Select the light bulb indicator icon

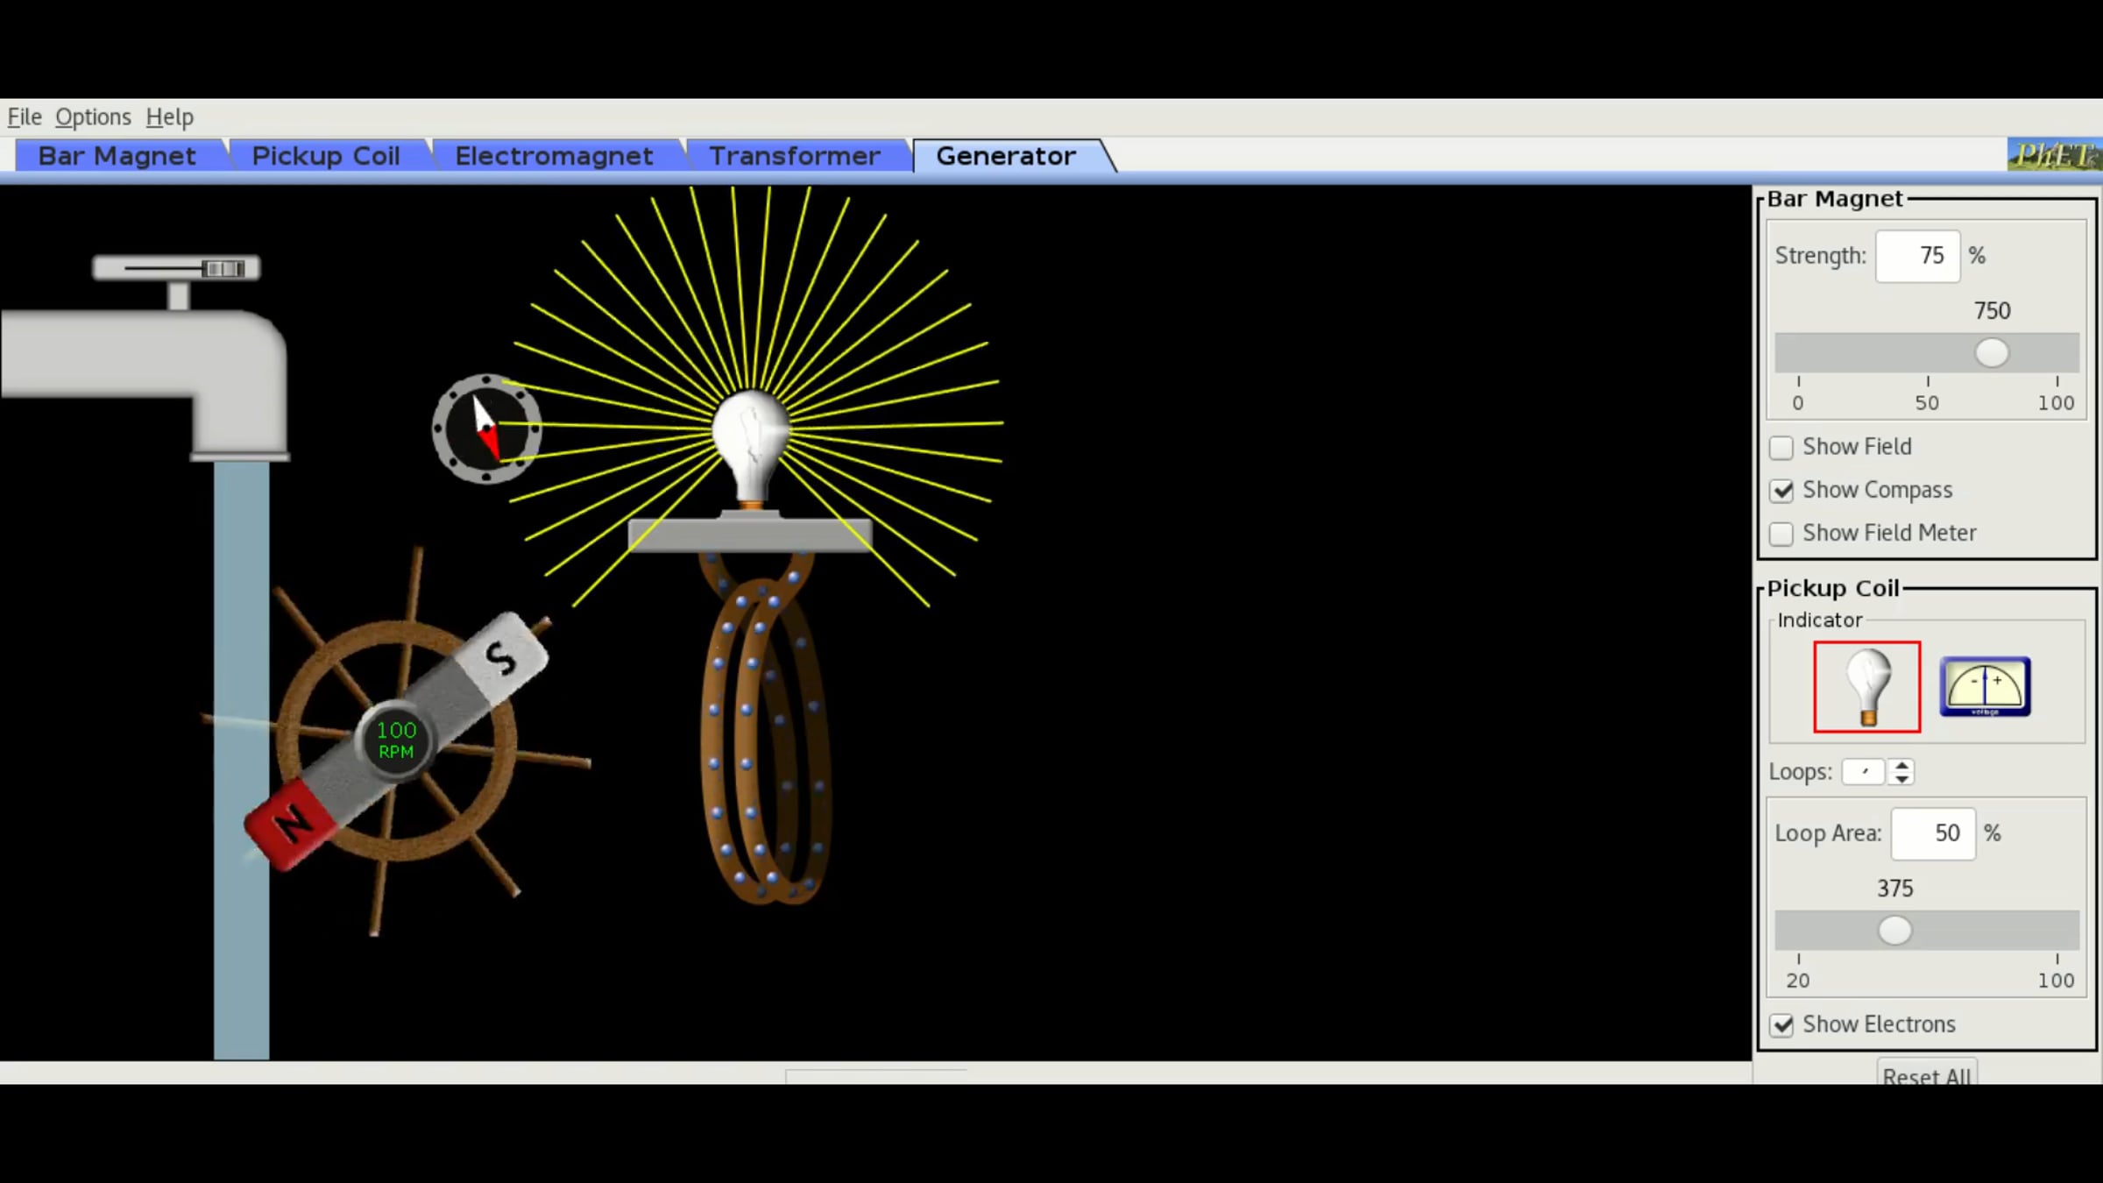[1866, 686]
